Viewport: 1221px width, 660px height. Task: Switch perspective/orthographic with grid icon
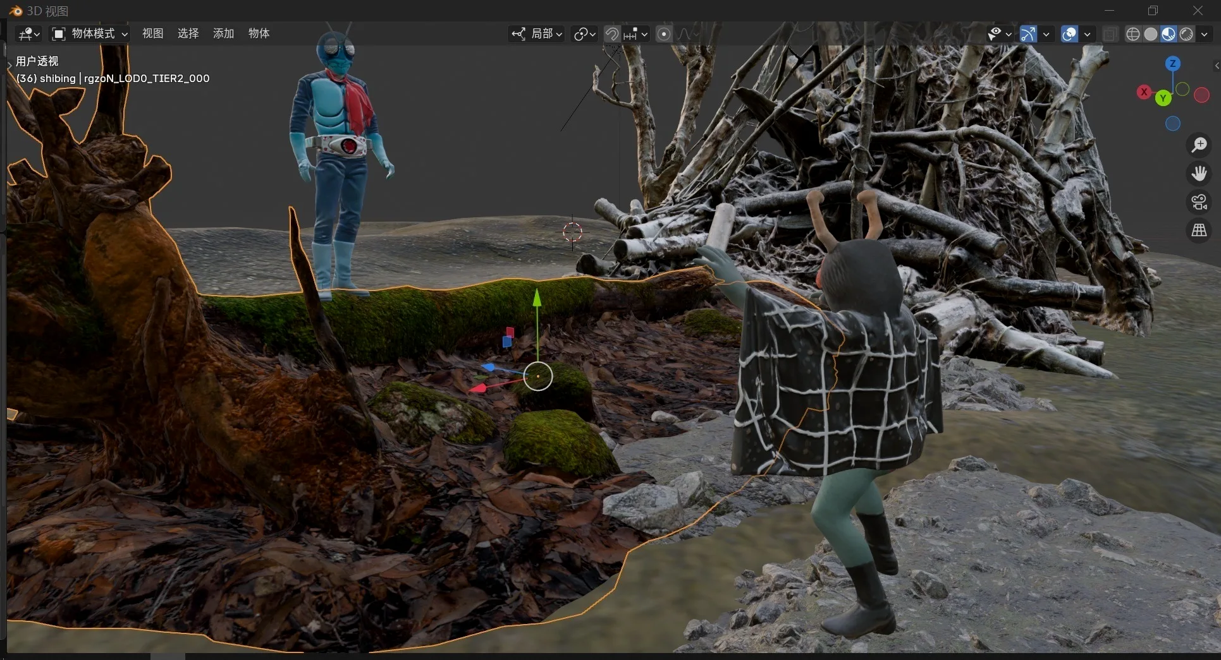click(1199, 231)
